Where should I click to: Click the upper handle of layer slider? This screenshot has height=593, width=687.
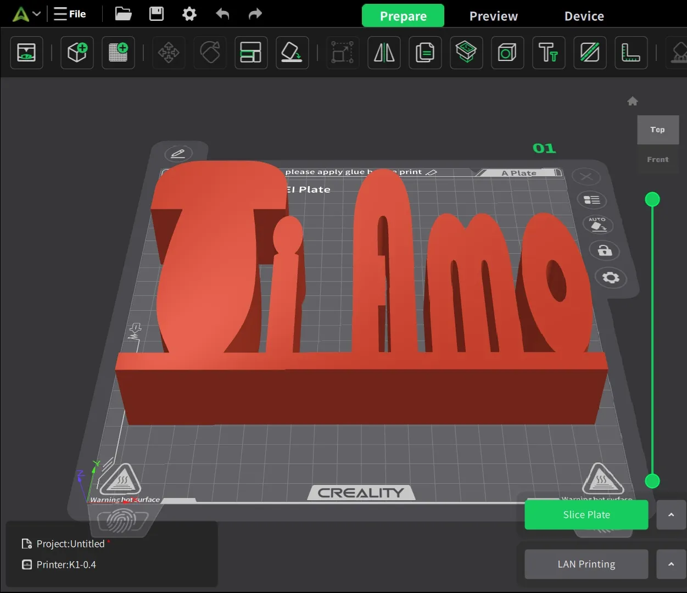tap(652, 199)
